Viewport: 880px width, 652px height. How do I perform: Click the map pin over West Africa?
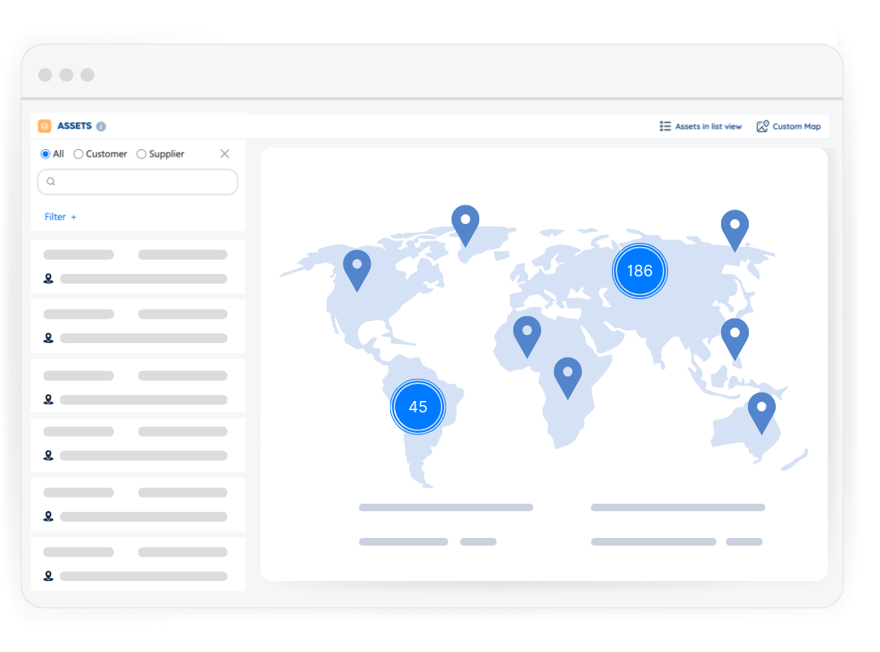click(527, 337)
